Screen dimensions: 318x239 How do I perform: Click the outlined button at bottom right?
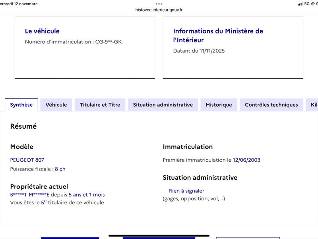coord(248,238)
